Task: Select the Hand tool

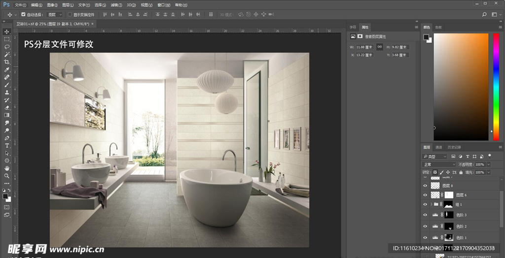Action: pyautogui.click(x=7, y=168)
